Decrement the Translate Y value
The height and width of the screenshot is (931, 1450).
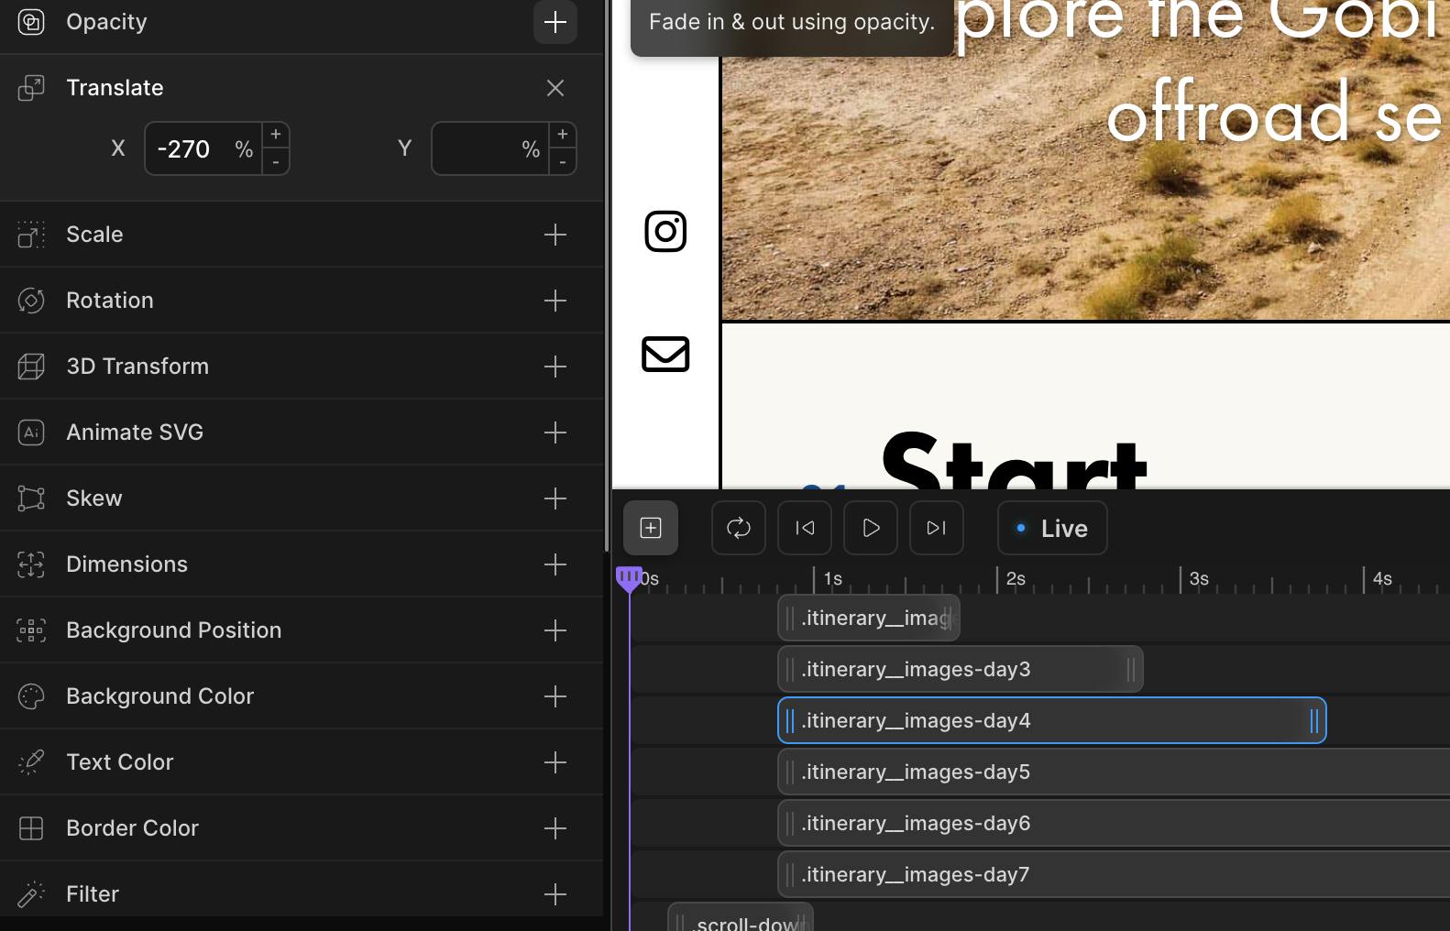[x=562, y=162]
